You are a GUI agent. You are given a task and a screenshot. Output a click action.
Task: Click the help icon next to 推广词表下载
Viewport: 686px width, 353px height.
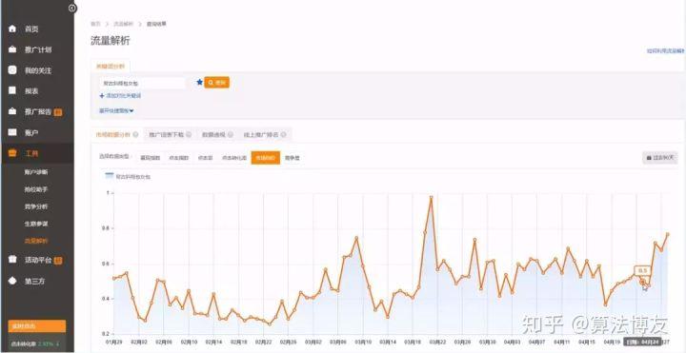(189, 134)
